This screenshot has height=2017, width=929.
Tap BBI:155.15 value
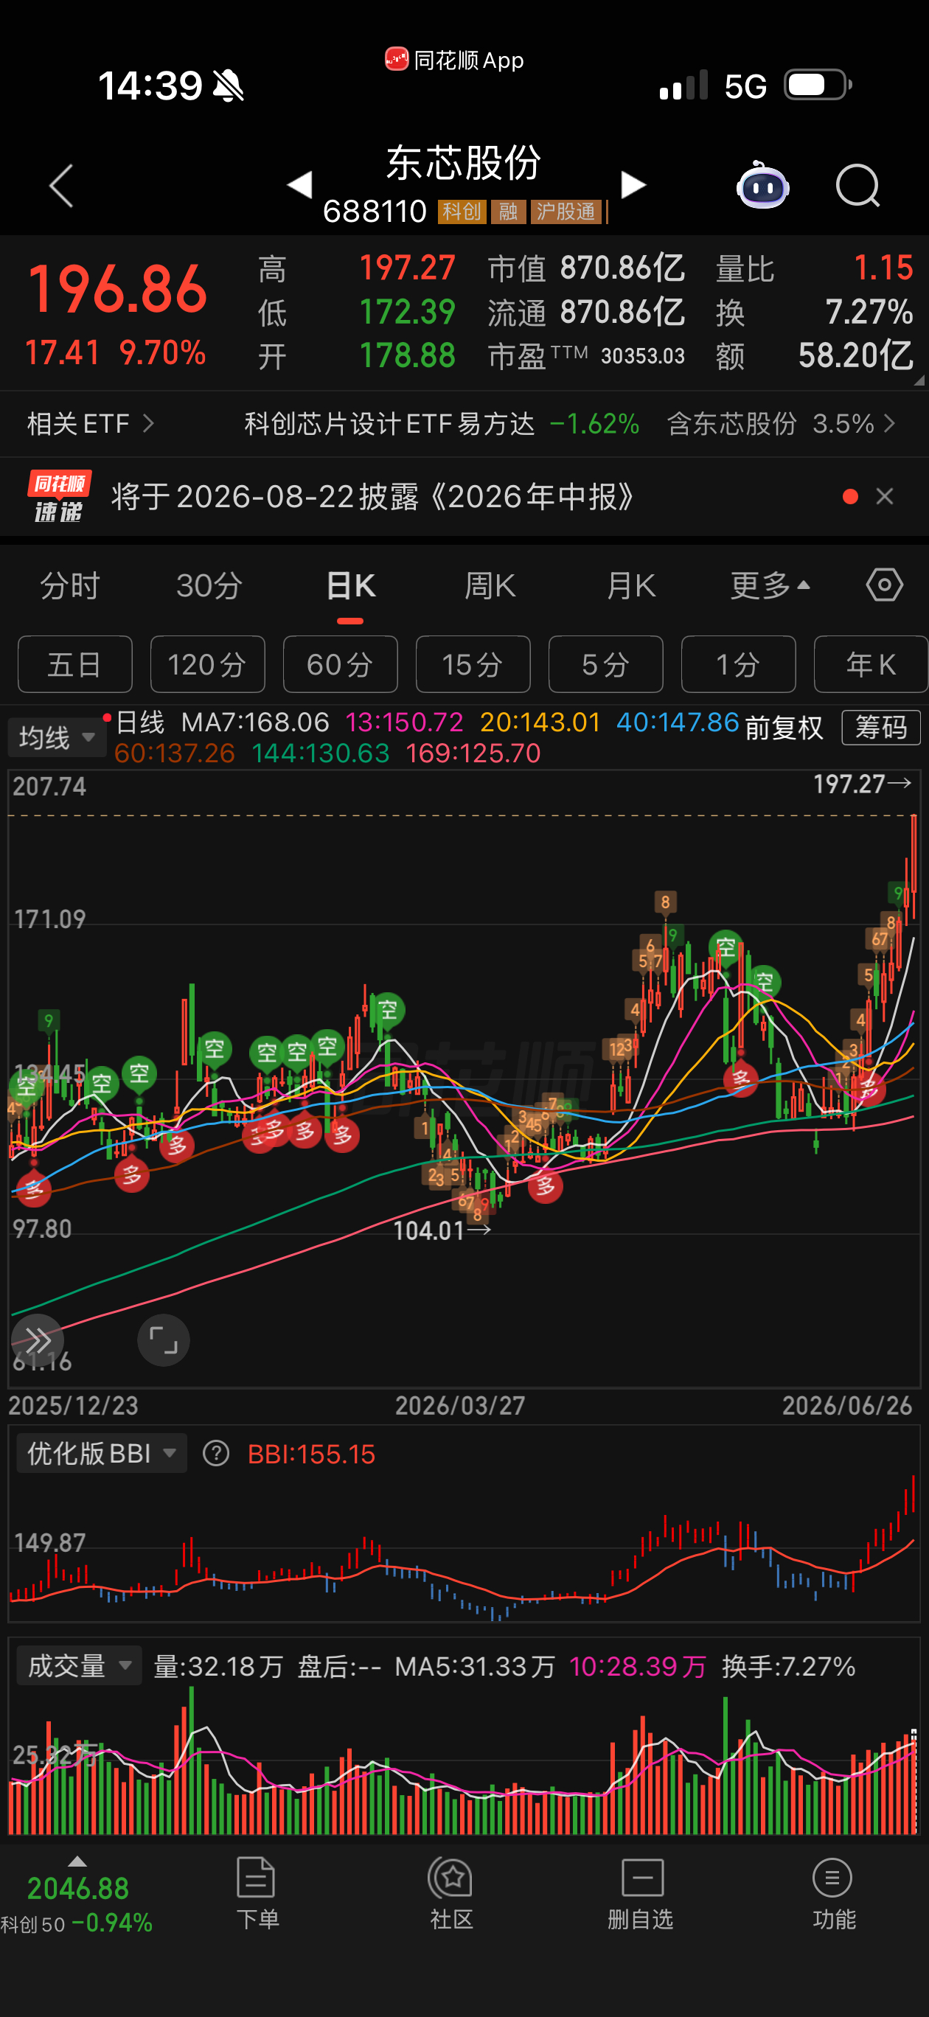click(312, 1454)
